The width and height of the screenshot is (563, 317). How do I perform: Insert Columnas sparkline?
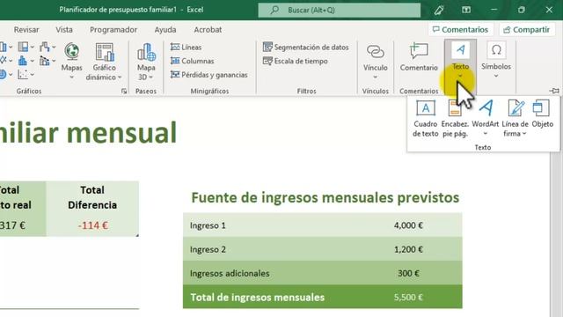pos(192,61)
